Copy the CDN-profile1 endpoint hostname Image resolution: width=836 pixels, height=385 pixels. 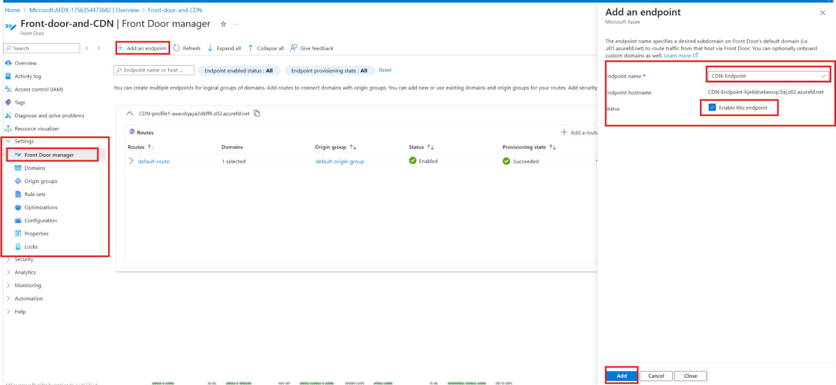tap(257, 113)
